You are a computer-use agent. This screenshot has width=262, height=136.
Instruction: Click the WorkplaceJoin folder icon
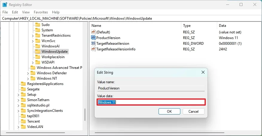[38, 57]
